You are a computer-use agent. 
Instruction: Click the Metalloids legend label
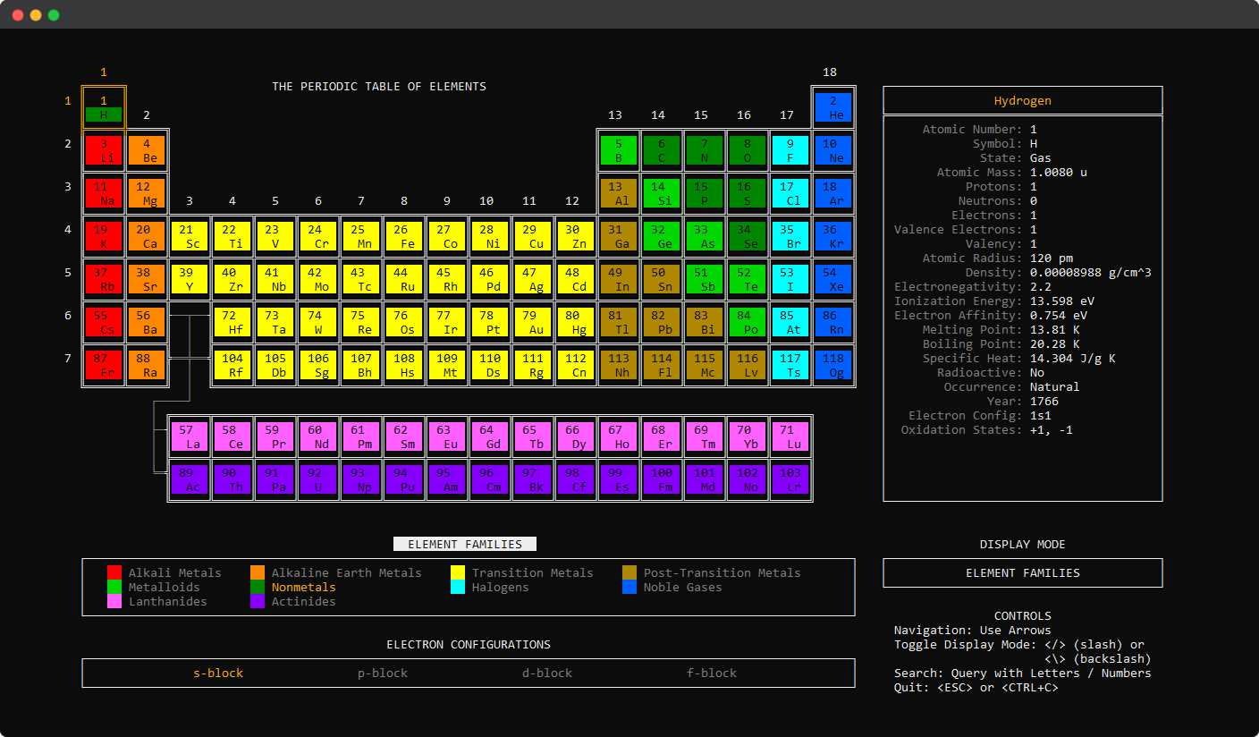click(x=165, y=587)
